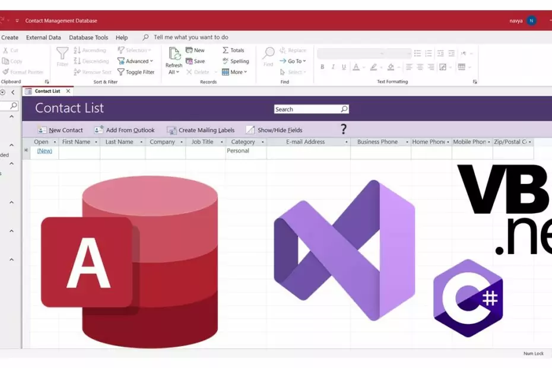The width and height of the screenshot is (552, 368).
Task: Click the search magnifier in Contact List
Action: [344, 109]
